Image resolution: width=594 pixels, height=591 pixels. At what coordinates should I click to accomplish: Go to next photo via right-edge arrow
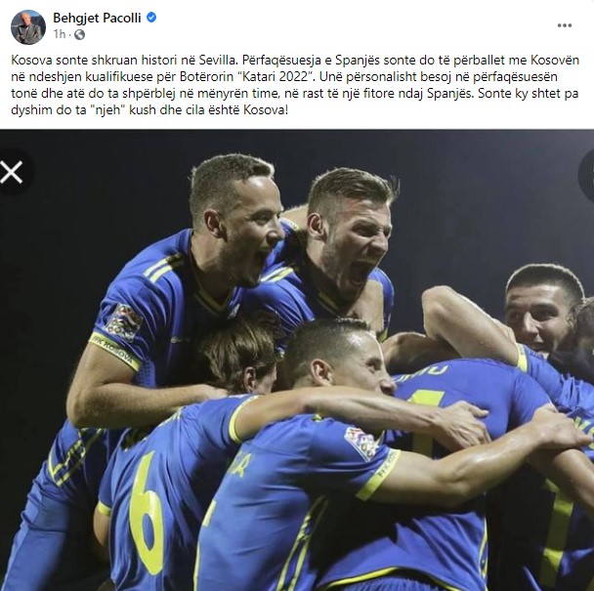pyautogui.click(x=587, y=174)
